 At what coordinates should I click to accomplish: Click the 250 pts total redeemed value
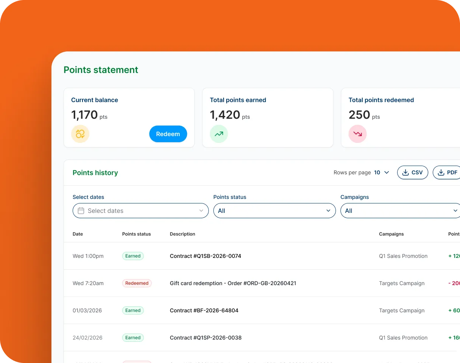point(364,115)
